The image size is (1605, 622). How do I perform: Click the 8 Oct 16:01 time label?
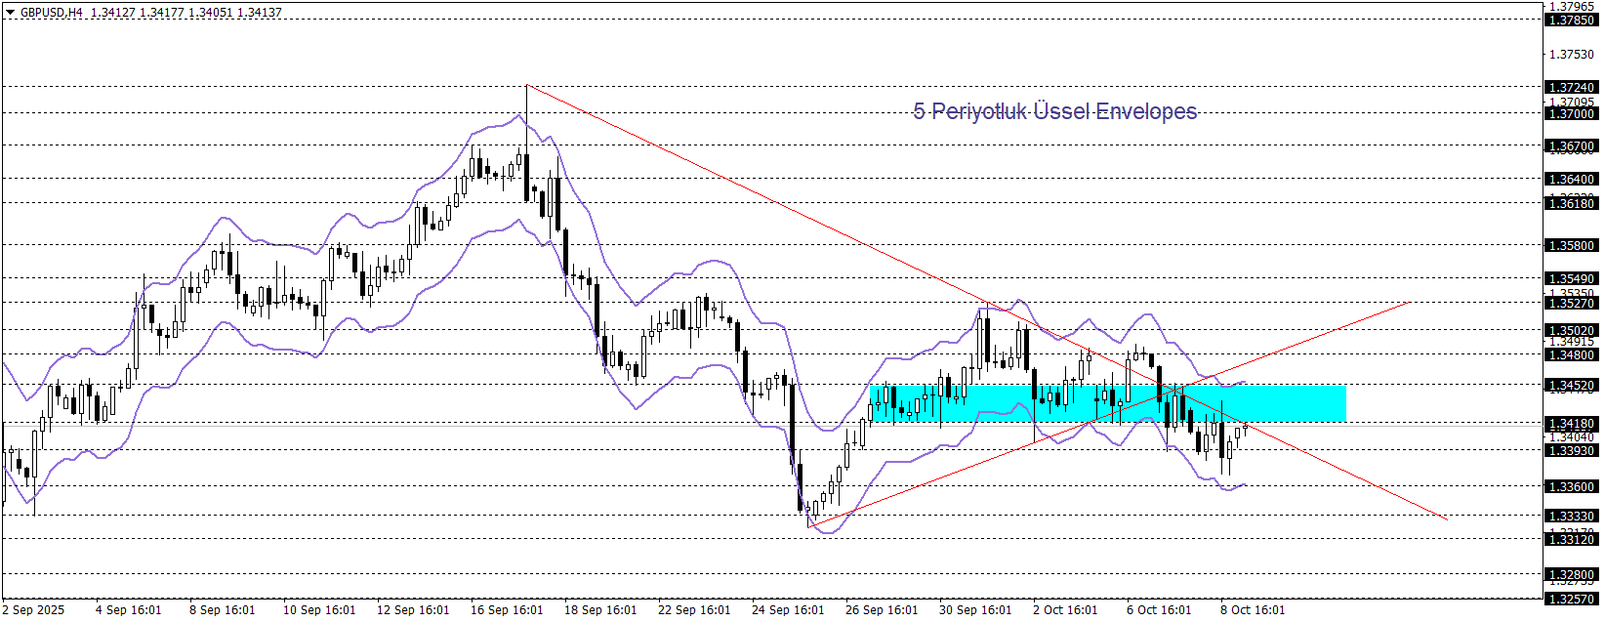point(1253,610)
